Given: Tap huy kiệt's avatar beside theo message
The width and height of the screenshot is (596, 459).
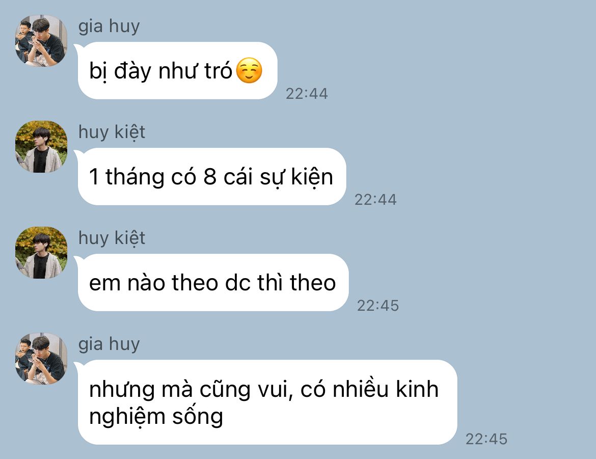Looking at the screenshot, I should (41, 253).
